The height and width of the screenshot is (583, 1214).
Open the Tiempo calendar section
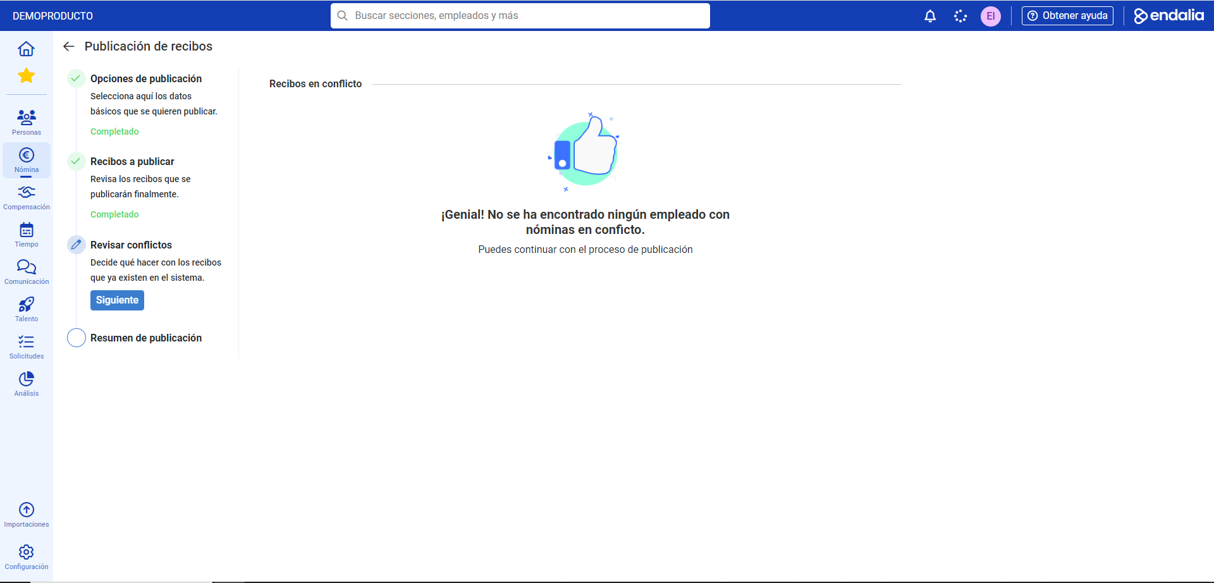click(x=27, y=235)
